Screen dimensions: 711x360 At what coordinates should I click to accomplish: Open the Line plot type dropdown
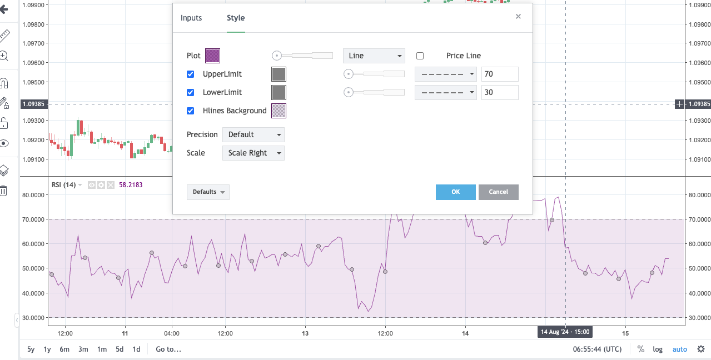(374, 56)
